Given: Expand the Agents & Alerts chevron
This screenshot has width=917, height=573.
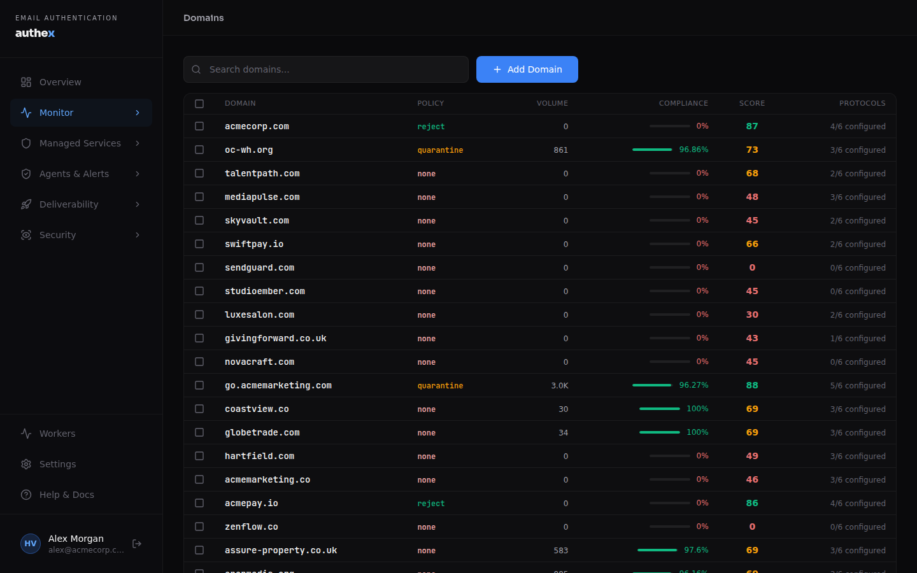Looking at the screenshot, I should [x=138, y=174].
